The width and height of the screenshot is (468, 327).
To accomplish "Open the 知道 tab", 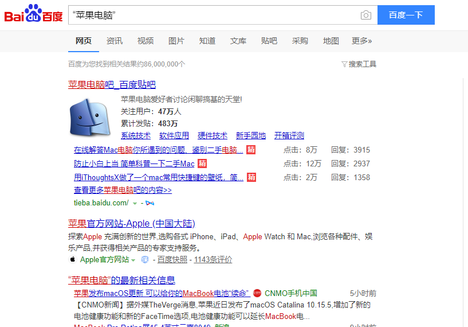I will [207, 41].
